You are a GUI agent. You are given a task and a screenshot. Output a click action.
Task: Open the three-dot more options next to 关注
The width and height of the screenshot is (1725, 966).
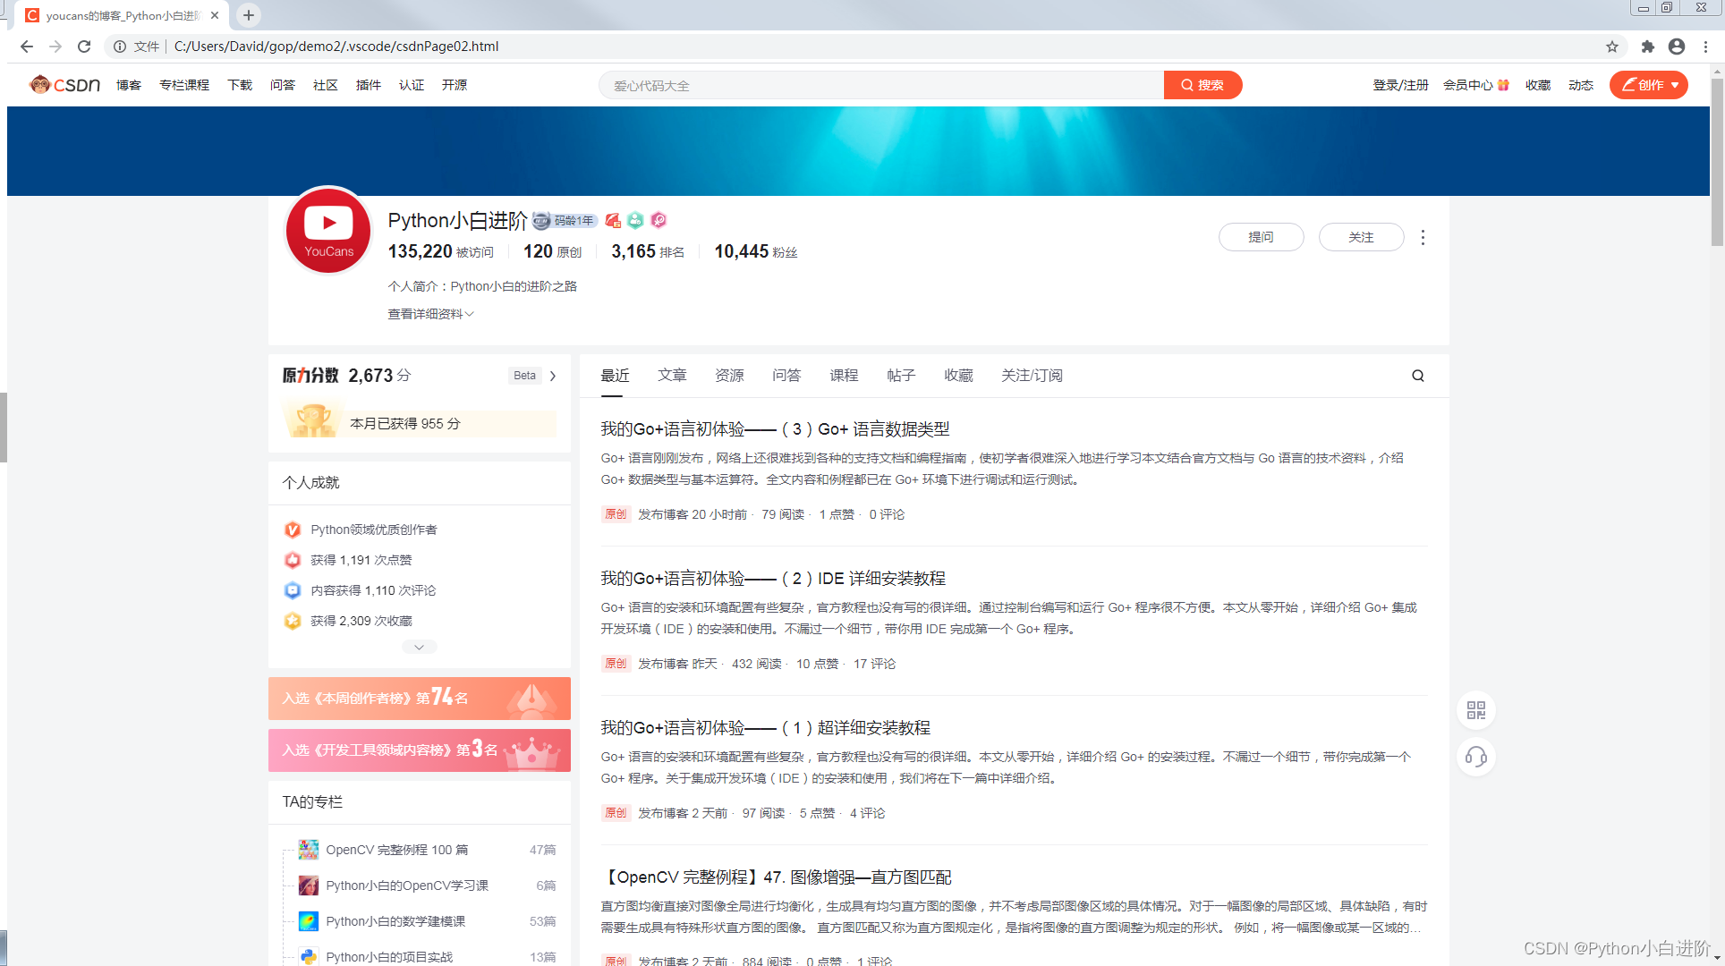1423,237
